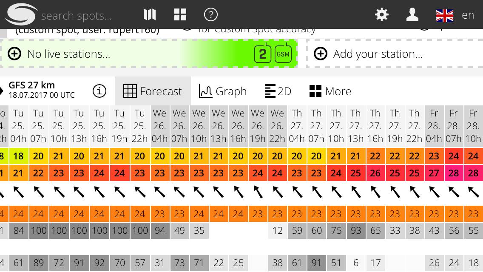Open the 2D view tab
The width and height of the screenshot is (483, 272).
click(278, 91)
